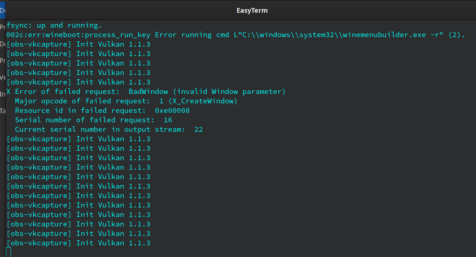476x257 pixels.
Task: Click the 'BadWindow' X error message
Action: [x=148, y=91]
